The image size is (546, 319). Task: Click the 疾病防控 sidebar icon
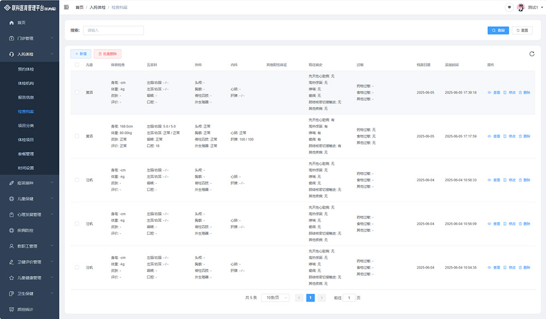(x=12, y=231)
